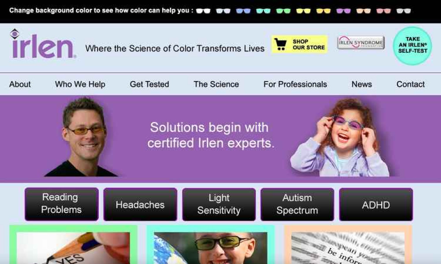Viewport: 441px width, 264px height.
Task: Pick the peach glasses background color
Action: pyautogui.click(x=363, y=11)
